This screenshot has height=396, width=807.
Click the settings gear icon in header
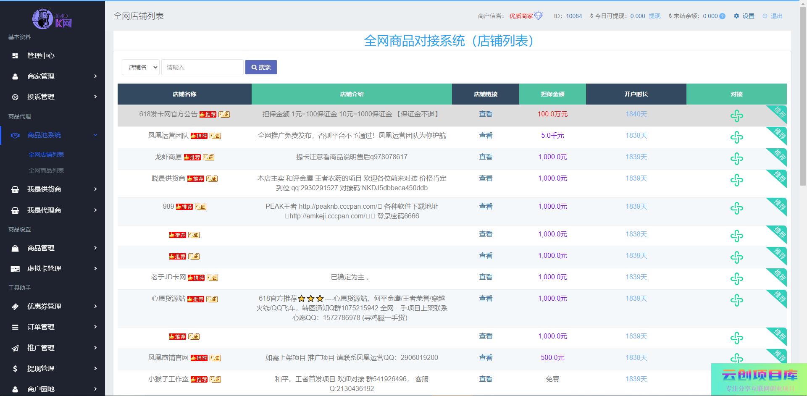click(x=736, y=16)
